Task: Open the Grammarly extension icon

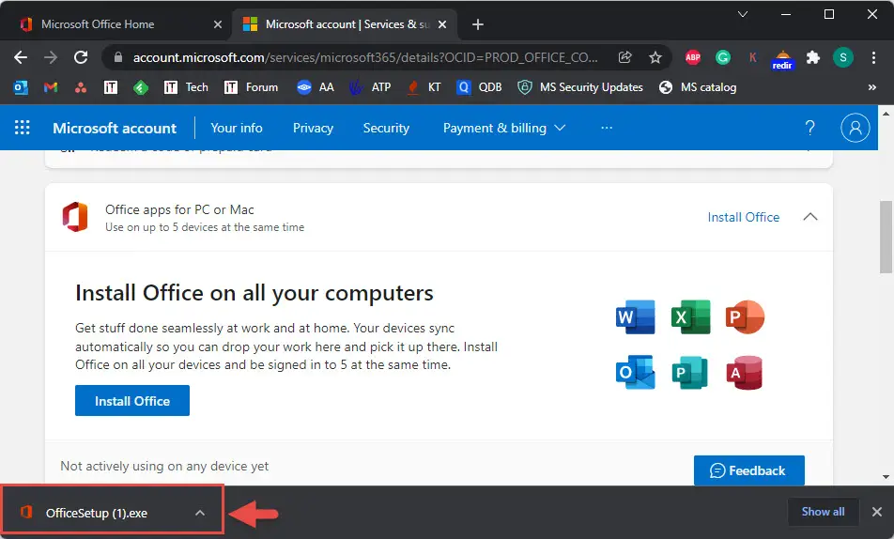Action: [x=723, y=57]
